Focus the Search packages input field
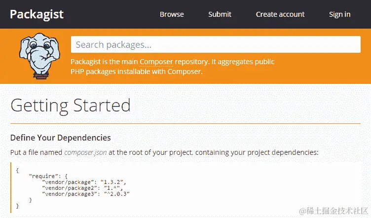The image size is (371, 218). coord(216,45)
